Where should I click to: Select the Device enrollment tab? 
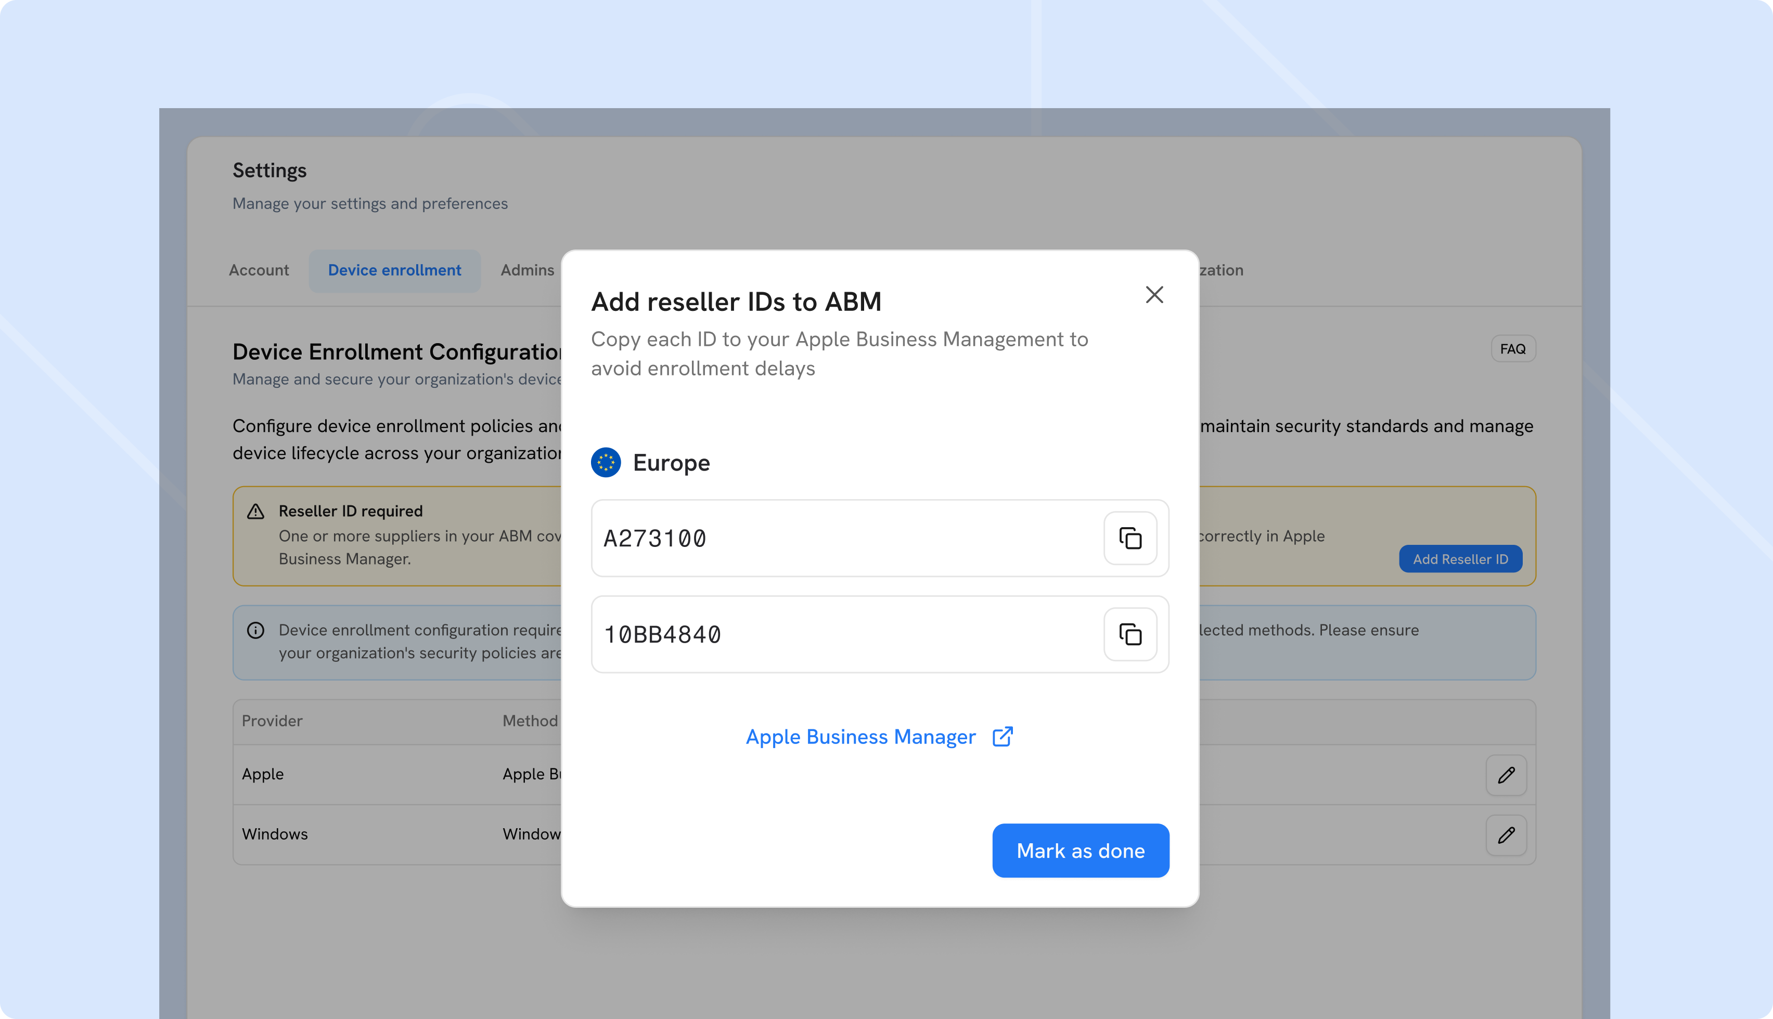pos(394,270)
